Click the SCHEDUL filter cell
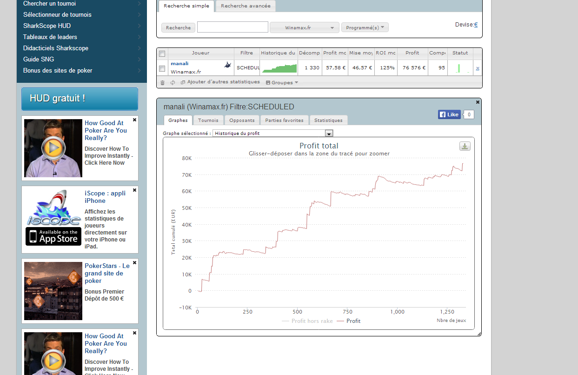The width and height of the screenshot is (578, 375). (x=247, y=68)
